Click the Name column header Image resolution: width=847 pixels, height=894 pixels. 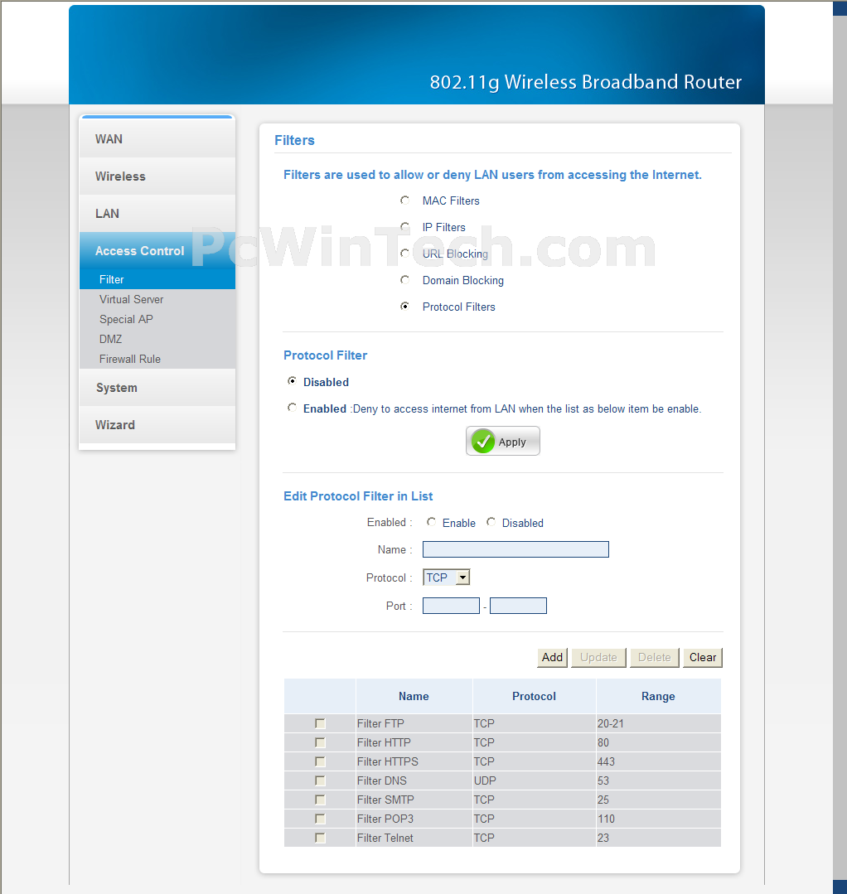point(414,696)
